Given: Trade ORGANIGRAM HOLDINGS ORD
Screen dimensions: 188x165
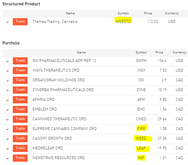Looking at the screenshot, I should 20,80.
